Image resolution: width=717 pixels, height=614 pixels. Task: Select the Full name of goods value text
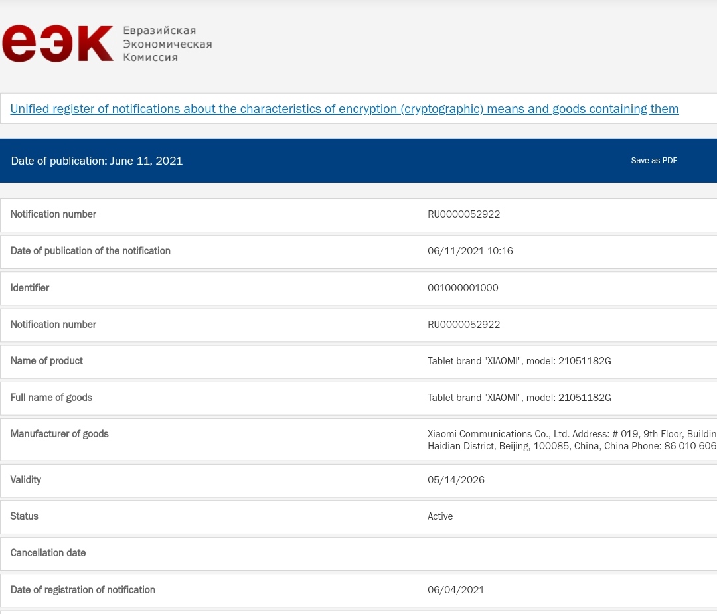(519, 398)
